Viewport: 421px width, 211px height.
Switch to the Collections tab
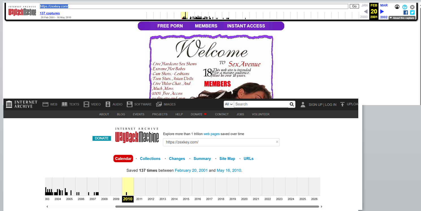point(150,159)
